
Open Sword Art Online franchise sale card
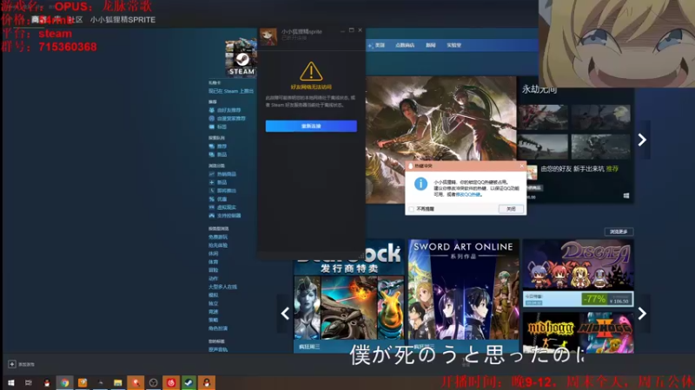463,296
